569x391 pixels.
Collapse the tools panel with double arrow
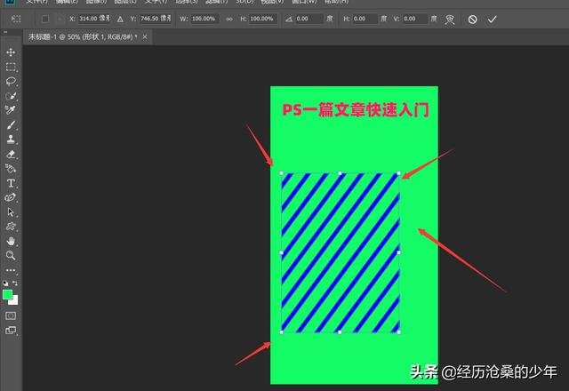coord(5,32)
